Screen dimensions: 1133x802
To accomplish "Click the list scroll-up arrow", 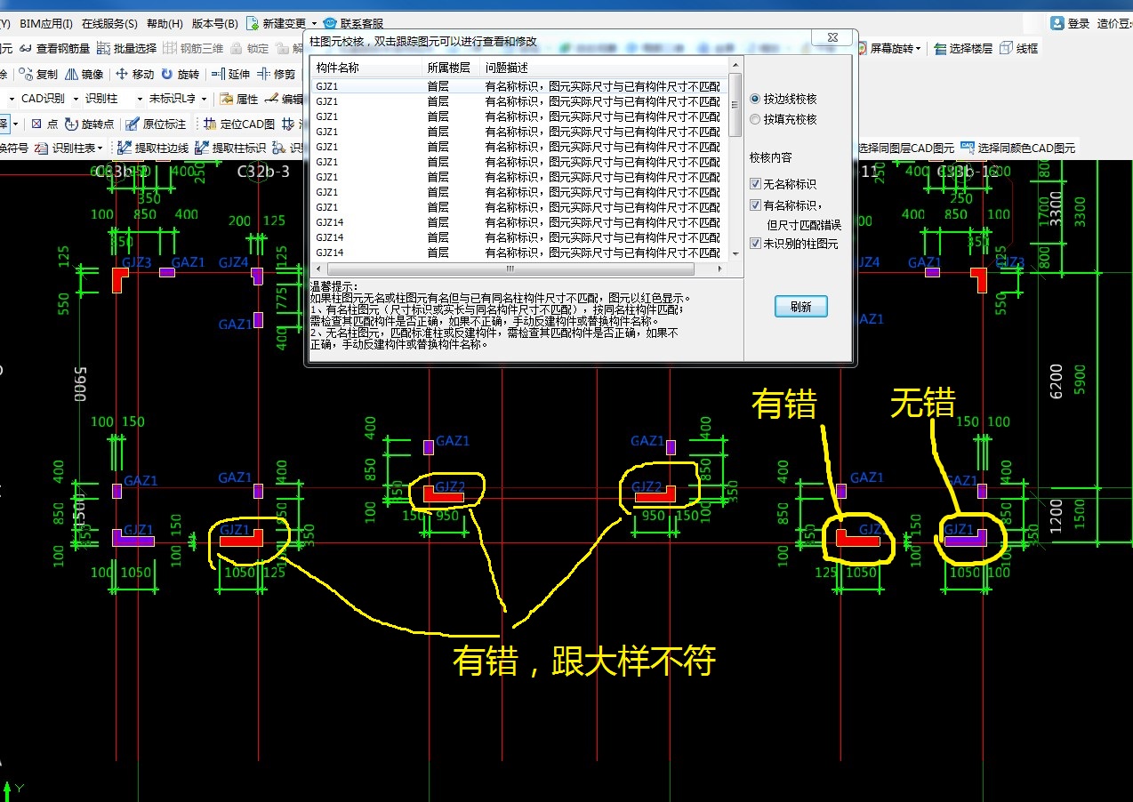I will point(735,66).
